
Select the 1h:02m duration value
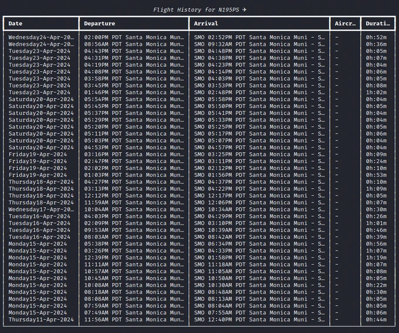click(x=376, y=92)
